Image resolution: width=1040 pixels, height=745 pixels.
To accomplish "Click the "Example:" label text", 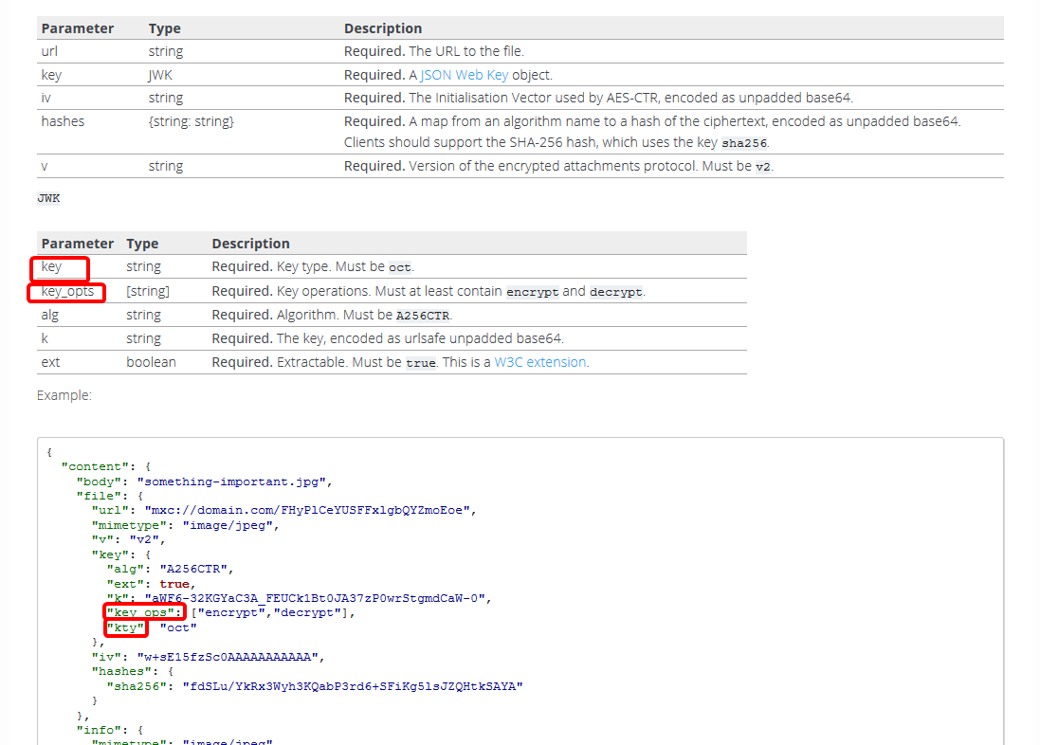I will coord(59,395).
